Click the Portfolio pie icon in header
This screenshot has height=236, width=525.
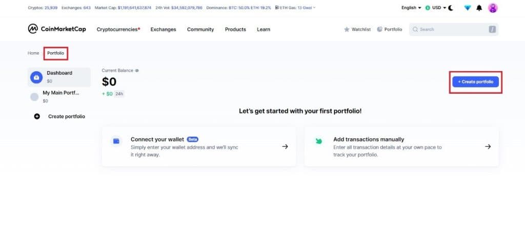[379, 29]
